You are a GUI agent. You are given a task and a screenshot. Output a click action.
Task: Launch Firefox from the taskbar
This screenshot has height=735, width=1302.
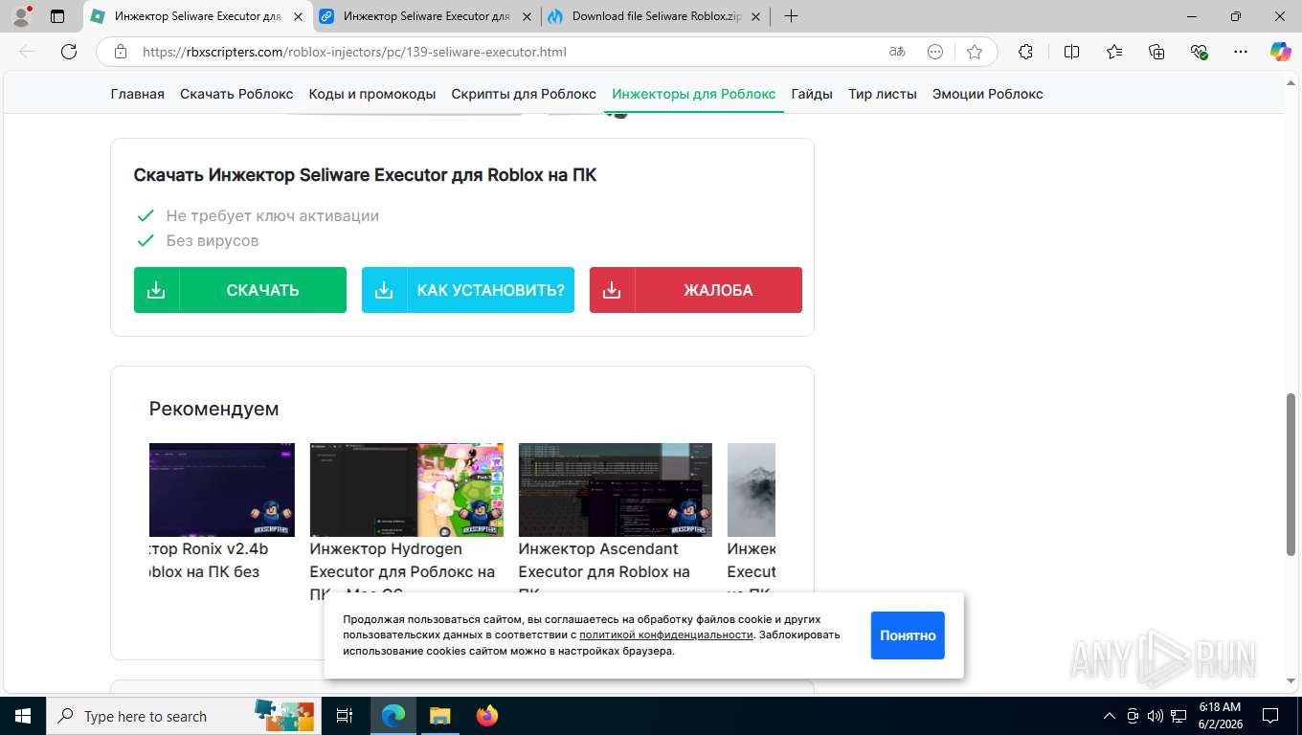tap(487, 716)
